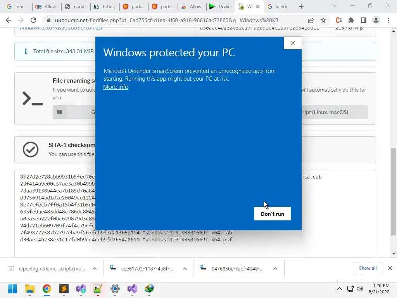Open the network tray icon
This screenshot has height=298, width=397.
pos(350,289)
